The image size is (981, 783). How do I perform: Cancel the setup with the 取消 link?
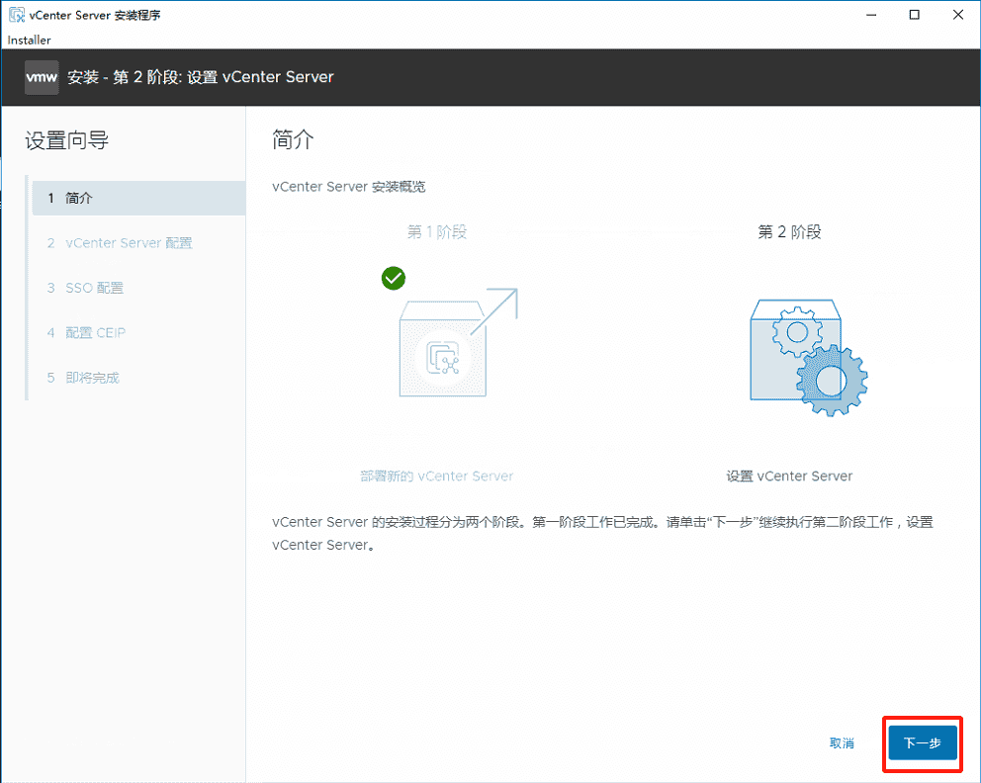tap(842, 742)
